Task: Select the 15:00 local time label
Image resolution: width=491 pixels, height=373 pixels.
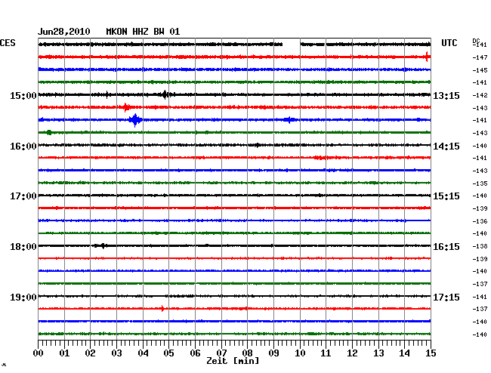Action: (x=23, y=95)
